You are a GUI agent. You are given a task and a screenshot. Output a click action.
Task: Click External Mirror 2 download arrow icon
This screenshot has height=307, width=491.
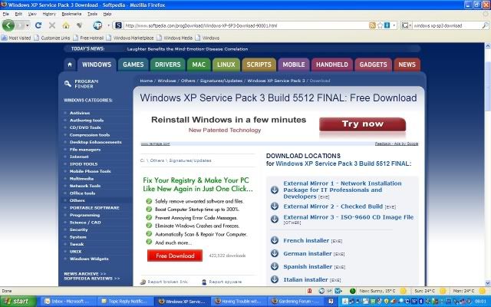click(275, 206)
